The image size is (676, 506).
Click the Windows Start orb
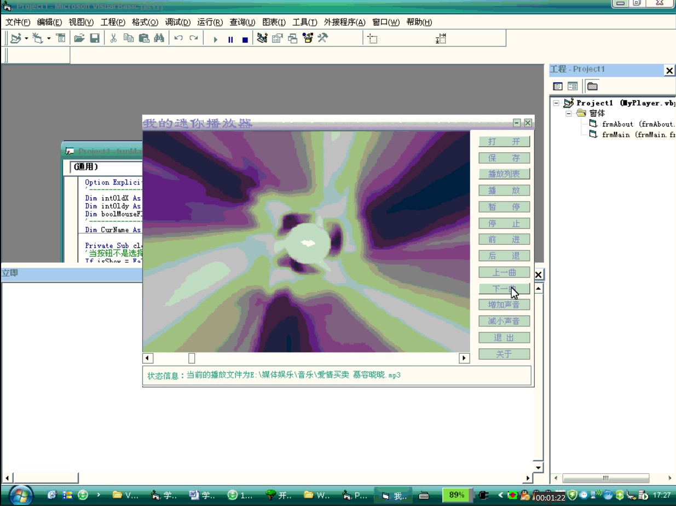tap(21, 495)
